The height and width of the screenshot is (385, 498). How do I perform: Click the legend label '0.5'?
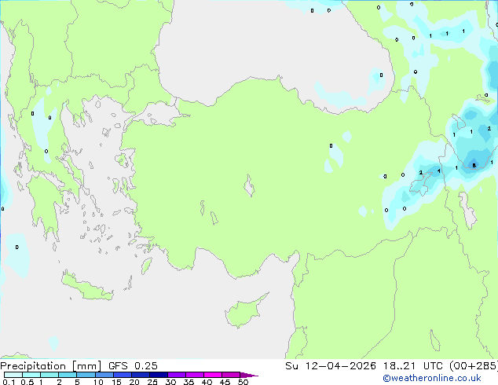click(27, 382)
